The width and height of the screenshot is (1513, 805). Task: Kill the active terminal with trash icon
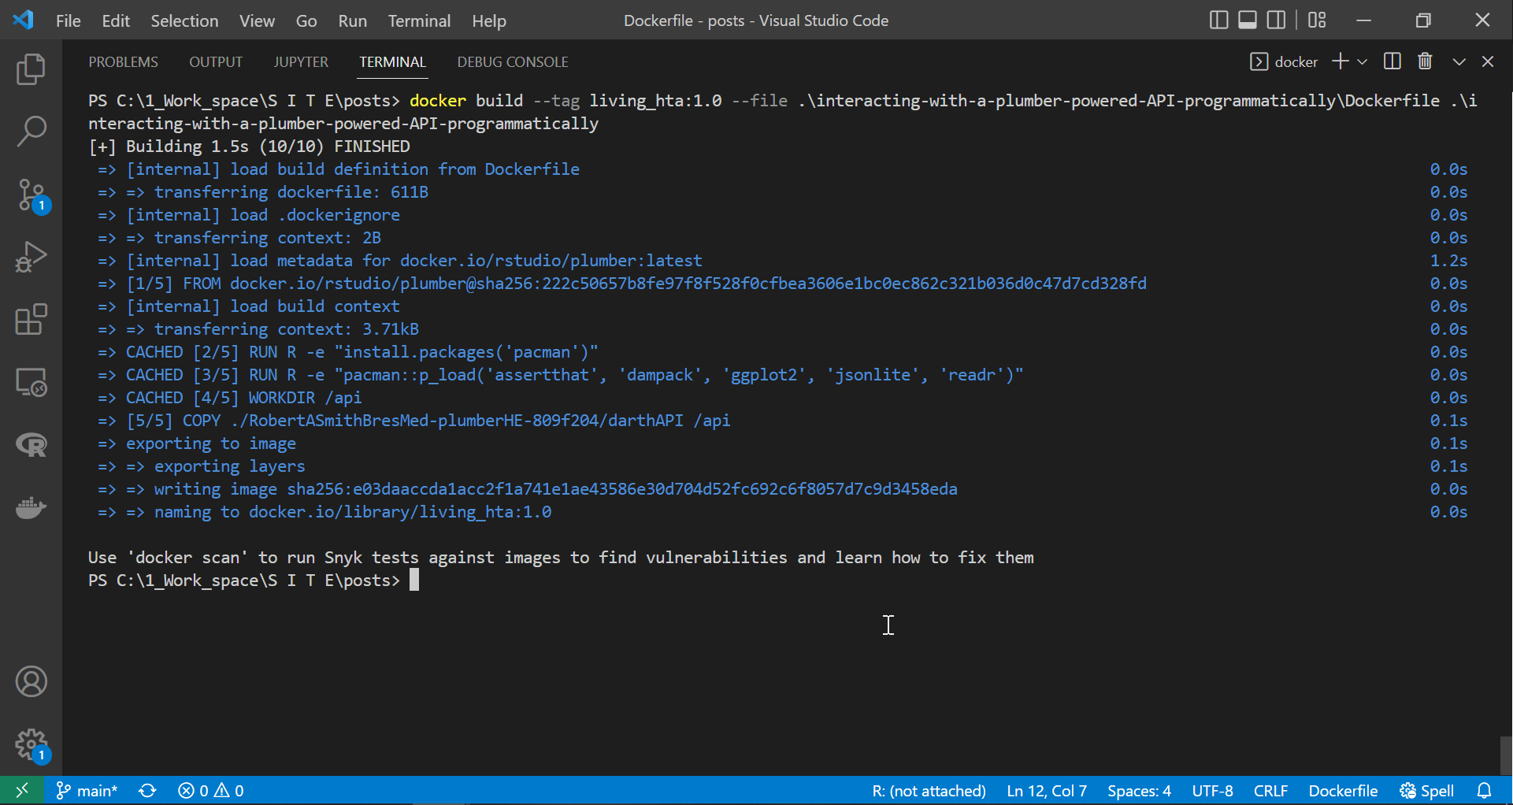point(1425,61)
